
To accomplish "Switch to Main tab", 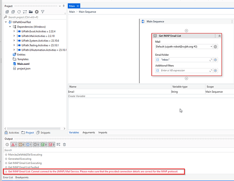I will pyautogui.click(x=72, y=6).
